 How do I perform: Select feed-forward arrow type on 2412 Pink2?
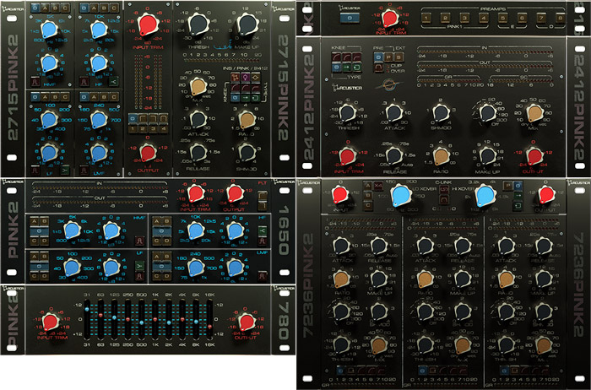(x=347, y=68)
